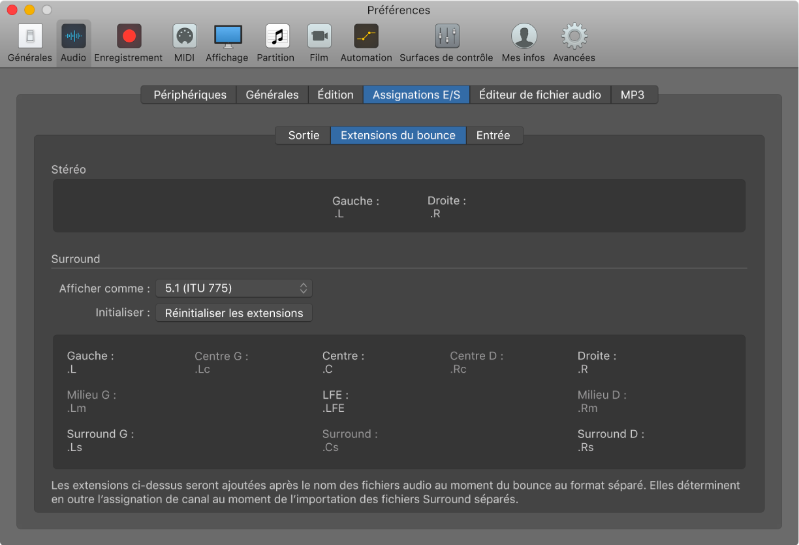Show the Sortie assignments sub-tab
Screen dimensions: 799x545
click(304, 135)
